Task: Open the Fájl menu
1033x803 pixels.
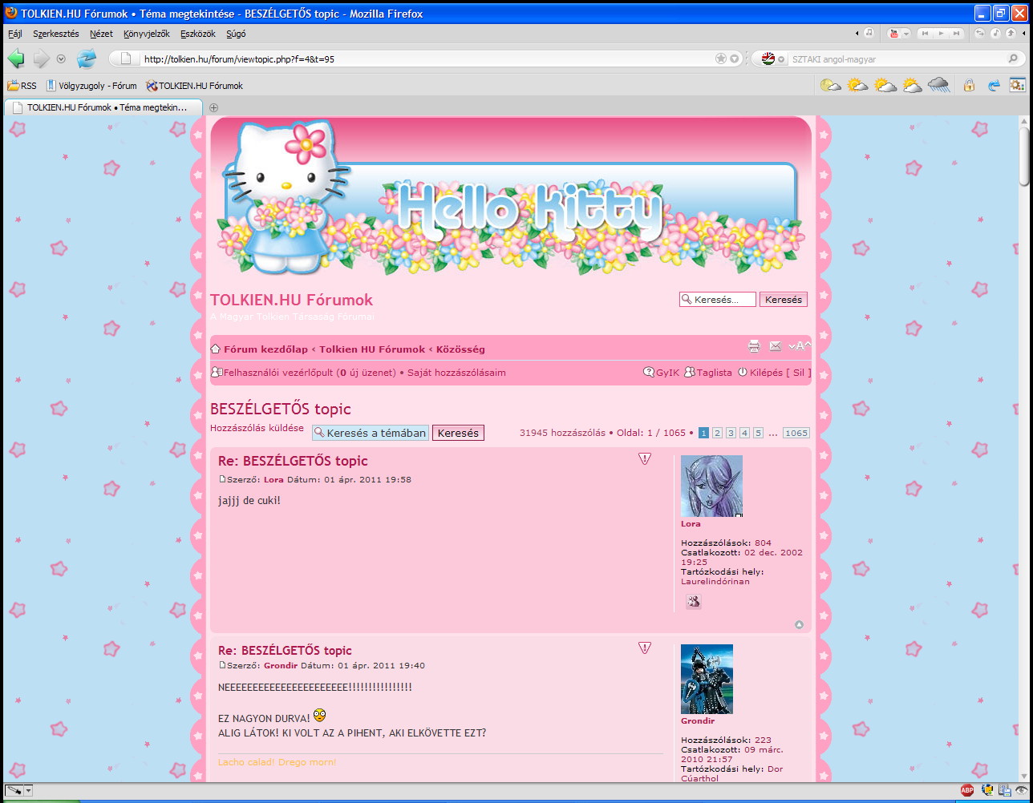Action: coord(15,34)
